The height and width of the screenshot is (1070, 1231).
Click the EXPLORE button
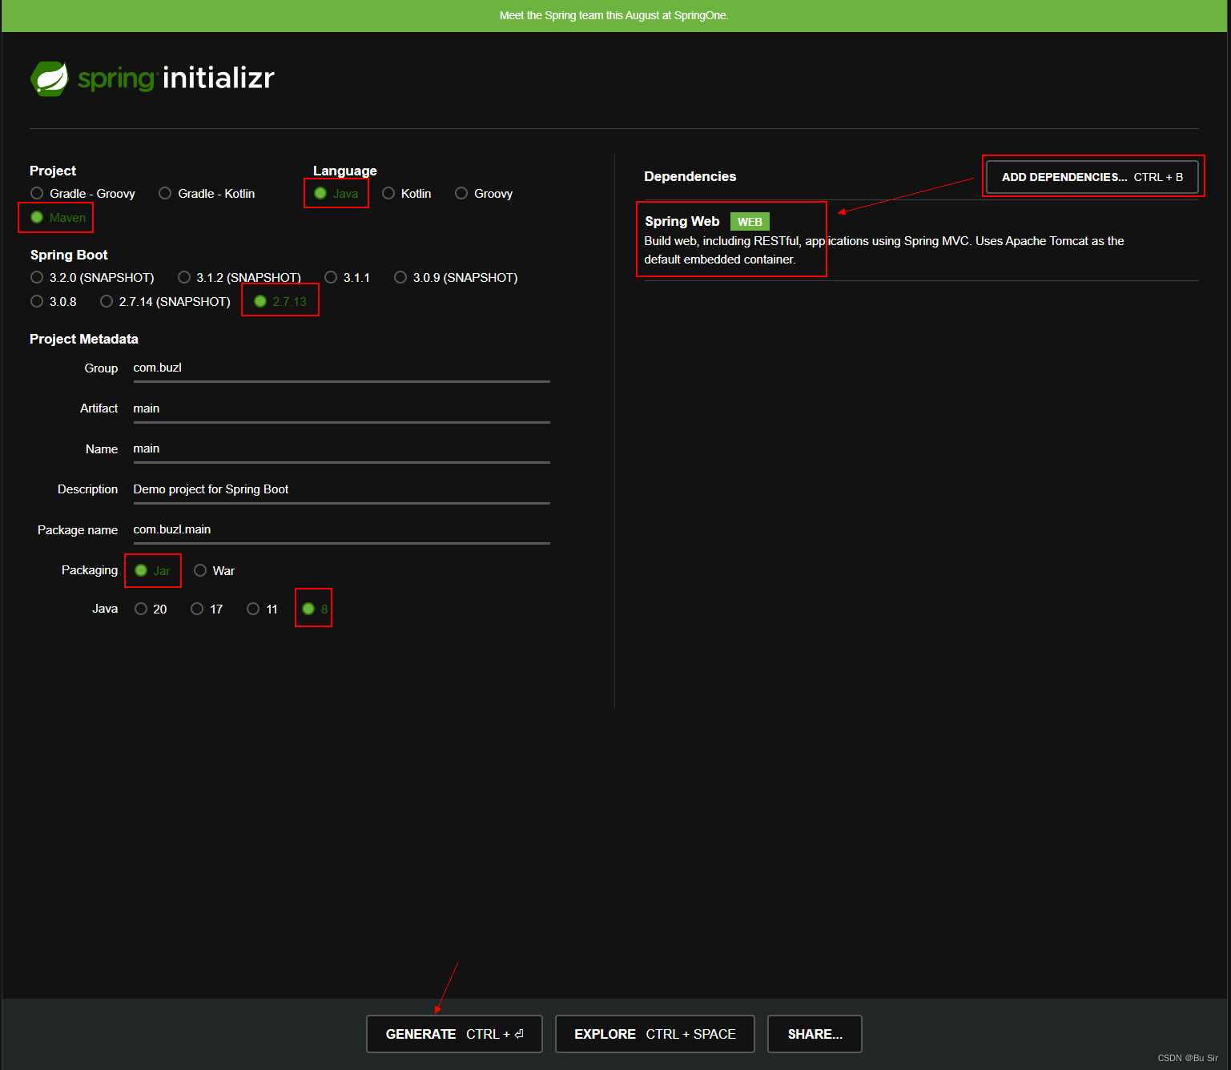coord(654,1034)
